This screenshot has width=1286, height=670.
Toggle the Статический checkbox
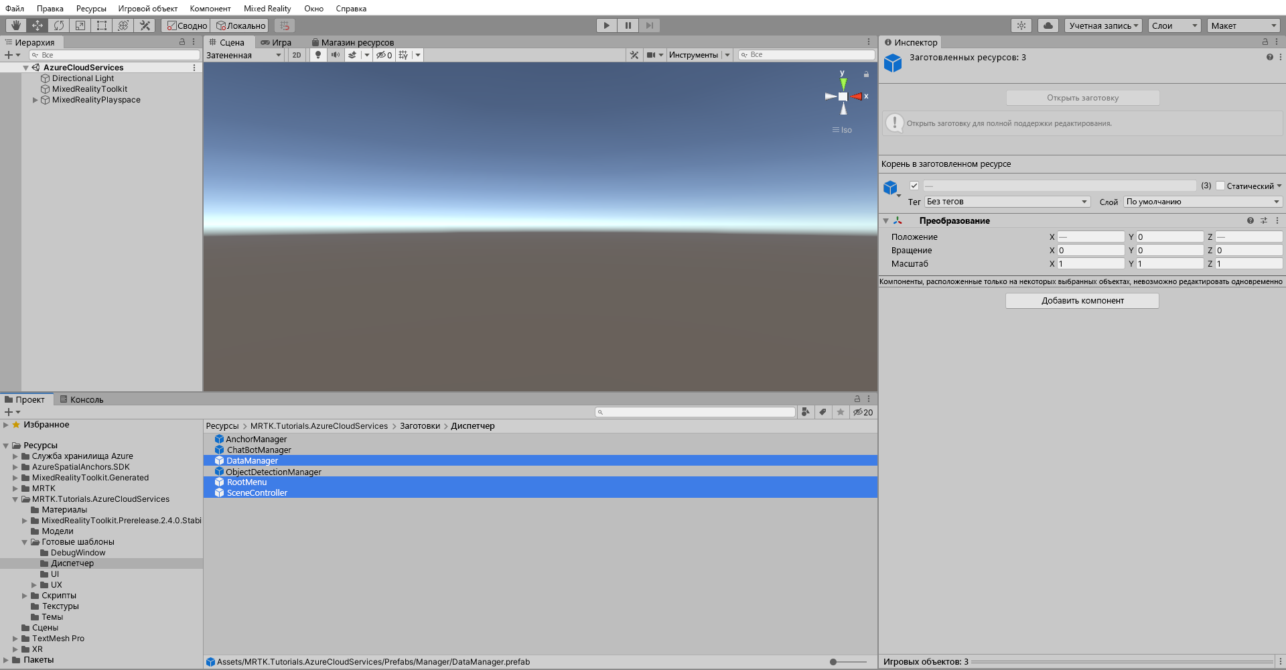[1220, 186]
